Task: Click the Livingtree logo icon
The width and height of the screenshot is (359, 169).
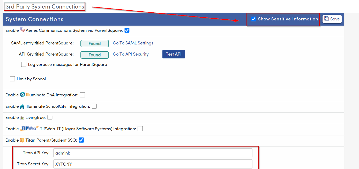Action: pos(22,118)
